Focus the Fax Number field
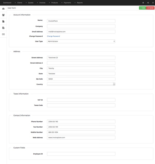 pyautogui.click(x=81, y=127)
